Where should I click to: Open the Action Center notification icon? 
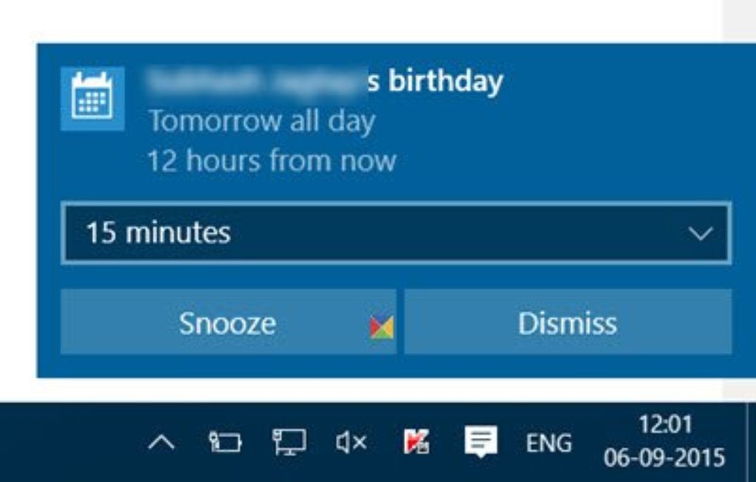pyautogui.click(x=481, y=442)
